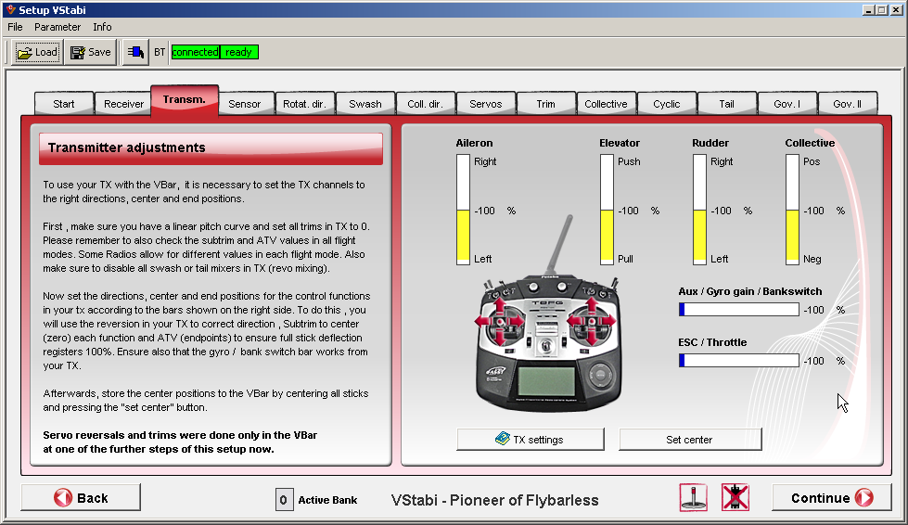Viewport: 908px width, 525px height.
Task: Click the red arrow icon on Continue button
Action: coord(864,498)
